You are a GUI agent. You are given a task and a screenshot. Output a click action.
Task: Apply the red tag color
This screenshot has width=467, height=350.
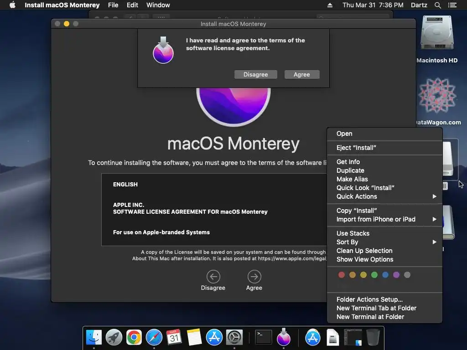click(x=341, y=275)
